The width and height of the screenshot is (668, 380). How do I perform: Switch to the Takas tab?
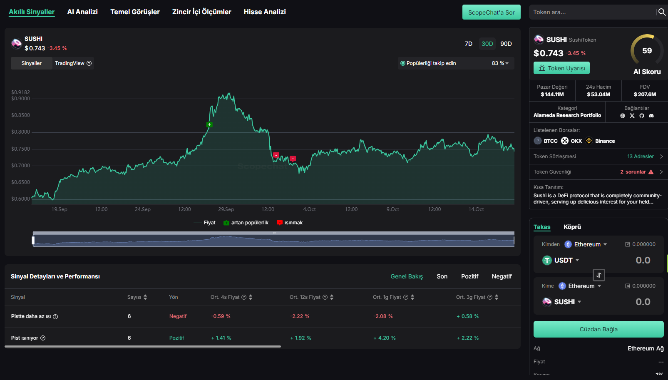click(542, 227)
